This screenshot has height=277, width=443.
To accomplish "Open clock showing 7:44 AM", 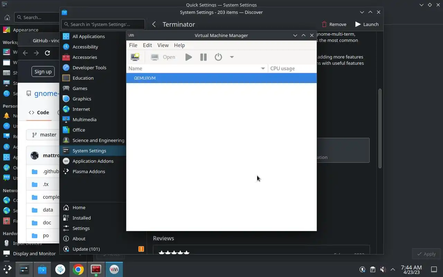I will (411, 269).
